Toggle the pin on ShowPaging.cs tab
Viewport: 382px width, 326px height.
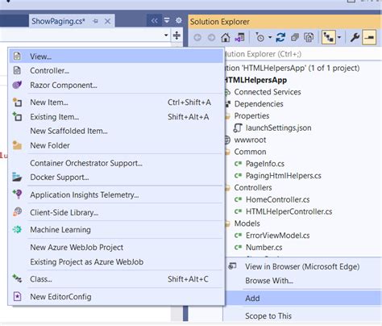pyautogui.click(x=96, y=21)
